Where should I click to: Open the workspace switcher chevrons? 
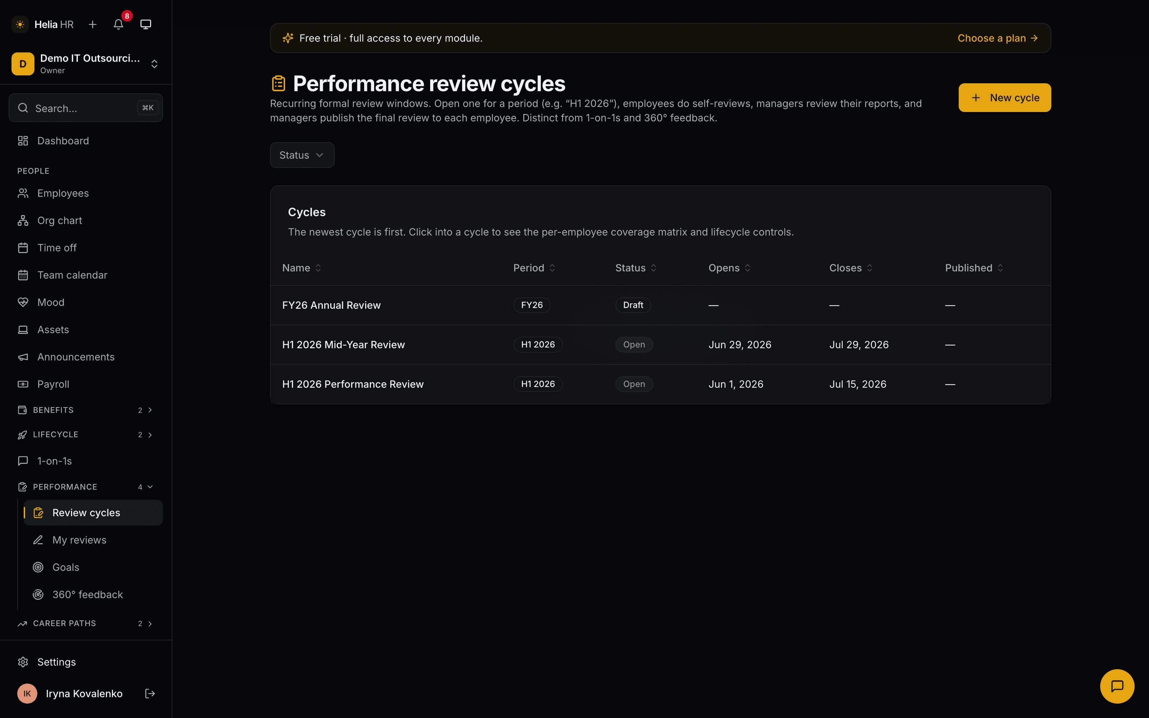(154, 64)
